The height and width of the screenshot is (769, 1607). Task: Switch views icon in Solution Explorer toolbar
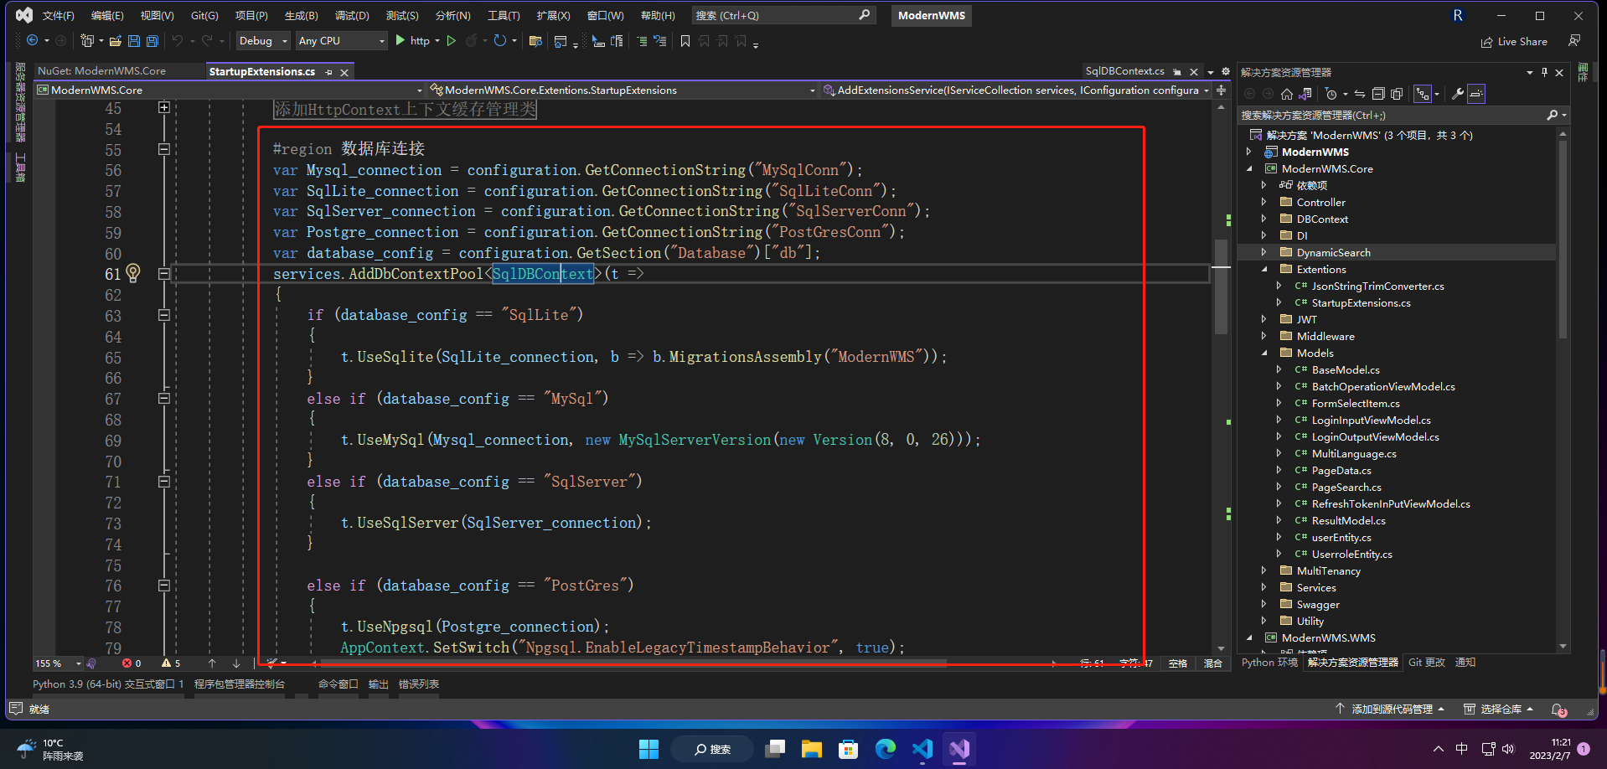point(1305,94)
